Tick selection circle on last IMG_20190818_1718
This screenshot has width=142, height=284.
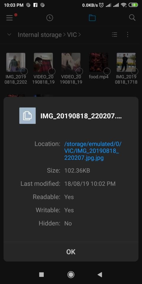135,71
